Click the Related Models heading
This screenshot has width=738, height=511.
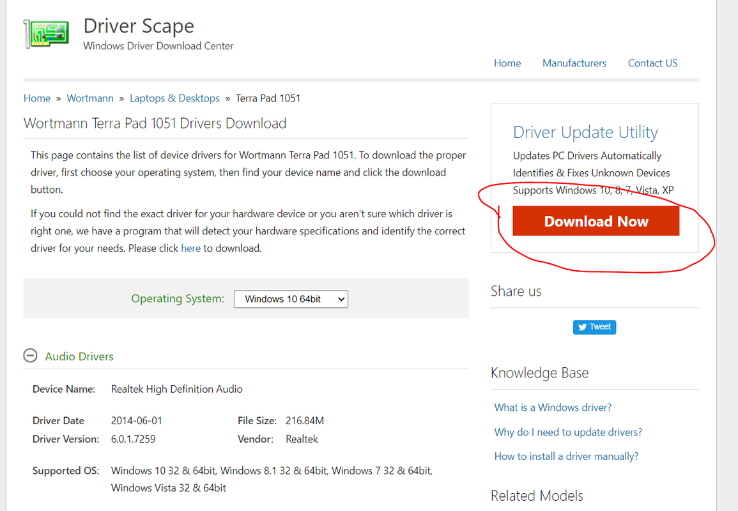pyautogui.click(x=537, y=496)
